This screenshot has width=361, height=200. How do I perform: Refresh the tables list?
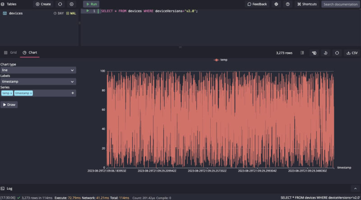pyautogui.click(x=60, y=4)
